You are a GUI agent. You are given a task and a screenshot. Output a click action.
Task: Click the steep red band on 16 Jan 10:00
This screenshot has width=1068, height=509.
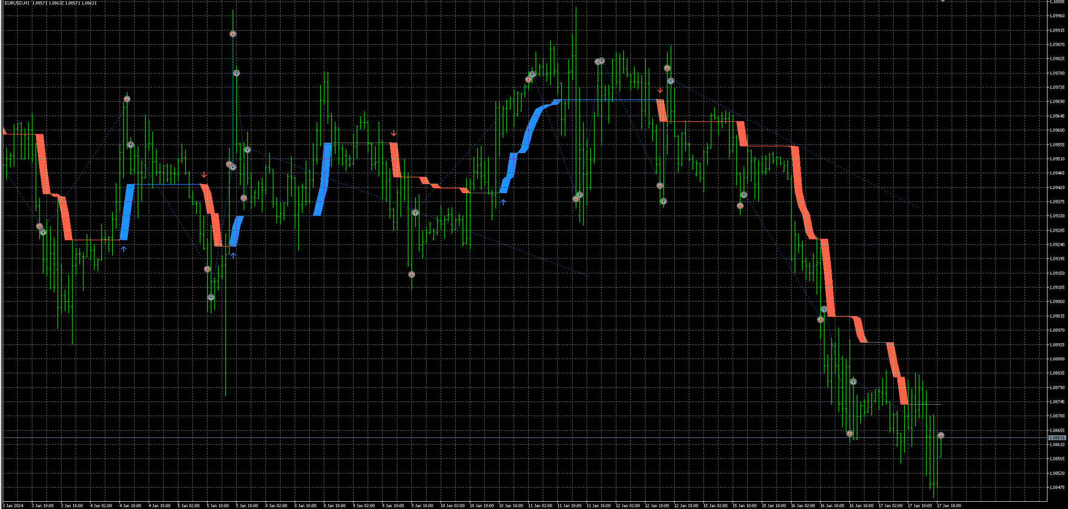pos(828,278)
